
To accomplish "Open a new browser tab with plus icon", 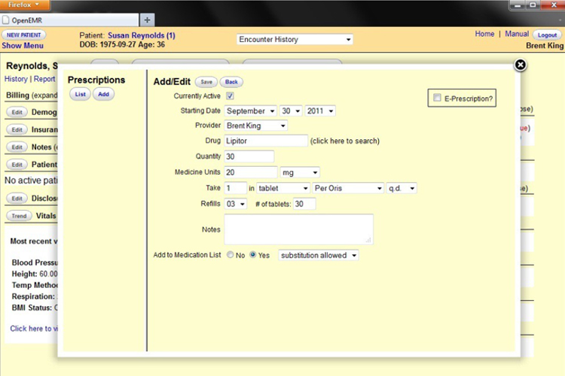I will 148,20.
